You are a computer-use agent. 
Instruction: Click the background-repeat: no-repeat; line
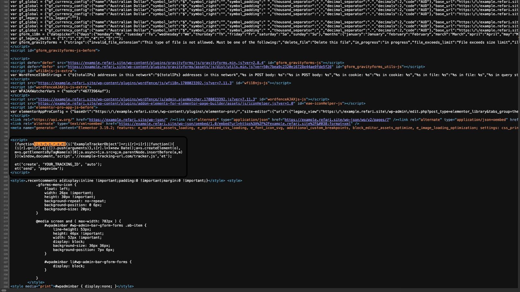(x=75, y=201)
